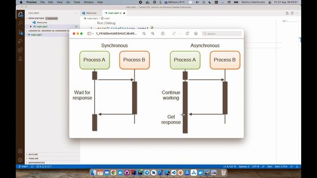
Task: Expand the Outline section
Action: coord(53,154)
